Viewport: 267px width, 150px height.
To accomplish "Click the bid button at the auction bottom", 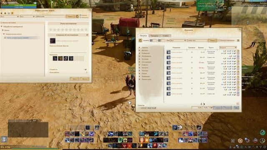I will 218,108.
